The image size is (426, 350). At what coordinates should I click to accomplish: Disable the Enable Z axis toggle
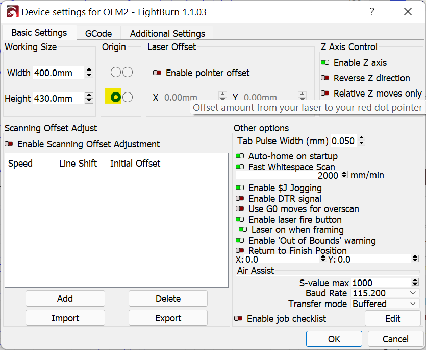click(x=325, y=63)
